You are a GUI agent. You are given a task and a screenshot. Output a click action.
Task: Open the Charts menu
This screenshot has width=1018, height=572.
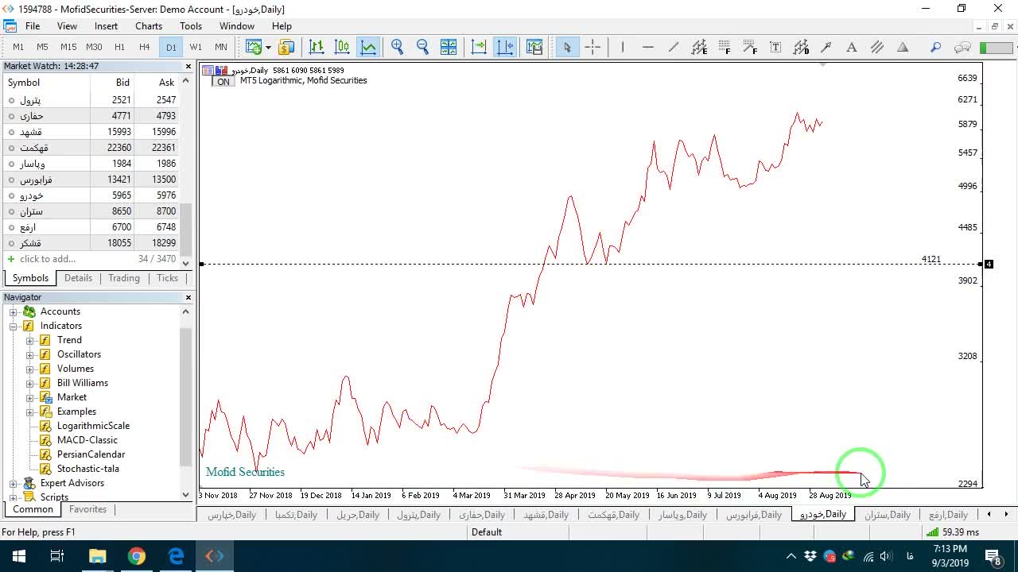(149, 26)
